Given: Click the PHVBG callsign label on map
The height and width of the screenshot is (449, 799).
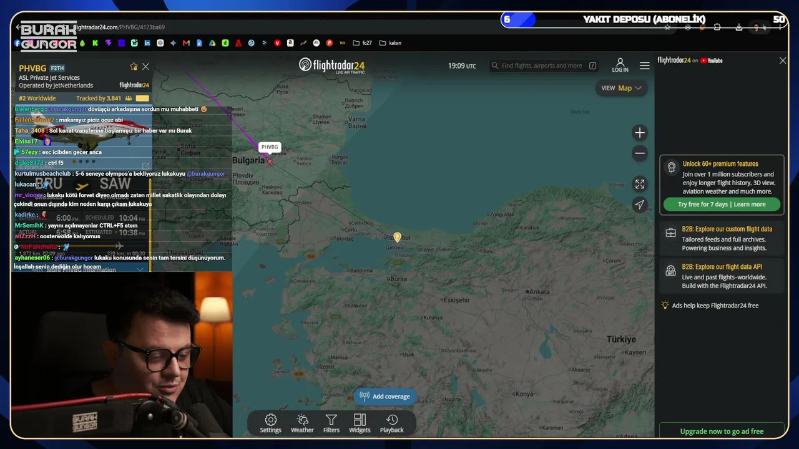Looking at the screenshot, I should (x=270, y=147).
